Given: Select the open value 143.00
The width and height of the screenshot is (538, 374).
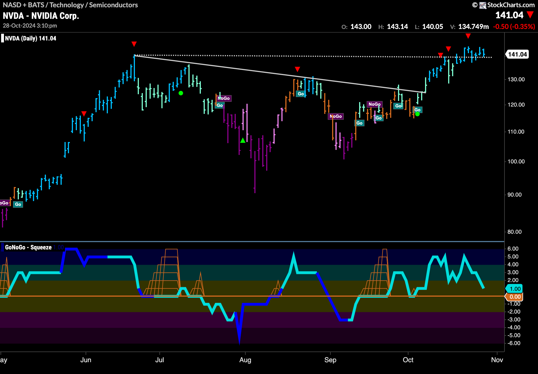Looking at the screenshot, I should tap(361, 27).
